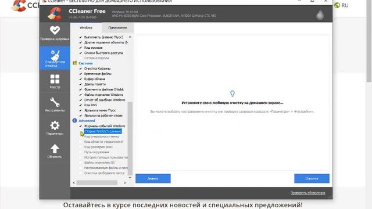Uncheck 'Буфер обмена' checkbox
The width and height of the screenshot is (372, 209).
pos(80,79)
